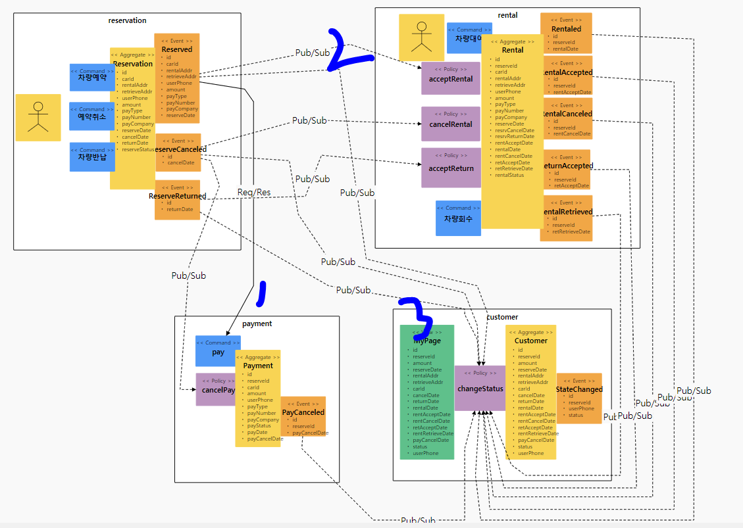This screenshot has width=743, height=528.
Task: Select the 차량반납 command sticky
Action: 92,156
